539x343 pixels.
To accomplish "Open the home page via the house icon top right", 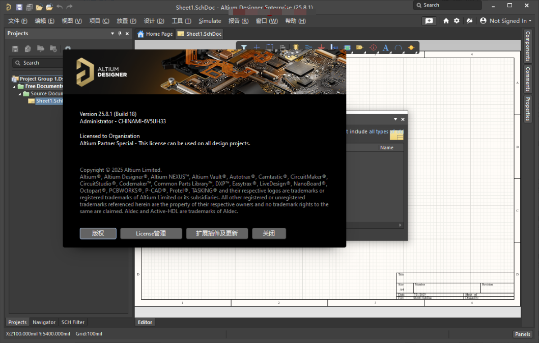I will pyautogui.click(x=446, y=21).
